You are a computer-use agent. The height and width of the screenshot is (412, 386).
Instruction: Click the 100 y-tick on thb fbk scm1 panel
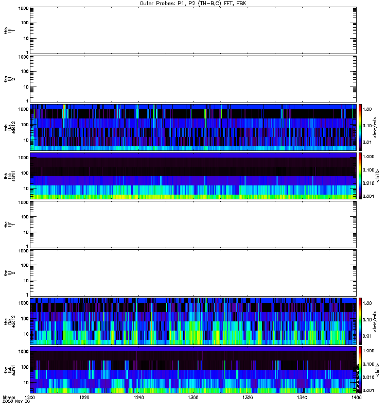pyautogui.click(x=25, y=173)
